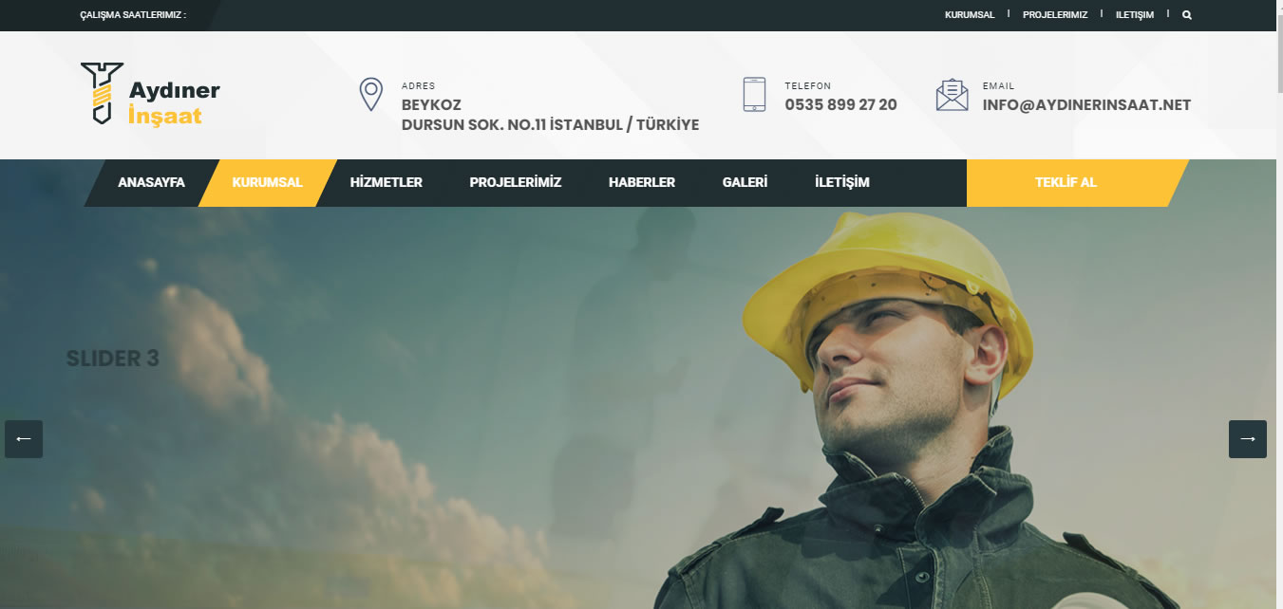Go to İletişim in main navigation

click(841, 183)
